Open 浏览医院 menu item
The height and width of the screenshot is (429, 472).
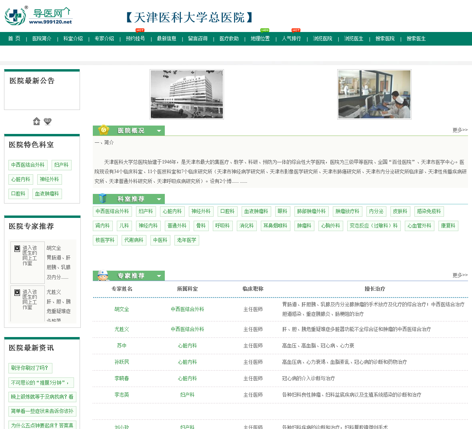coord(322,38)
